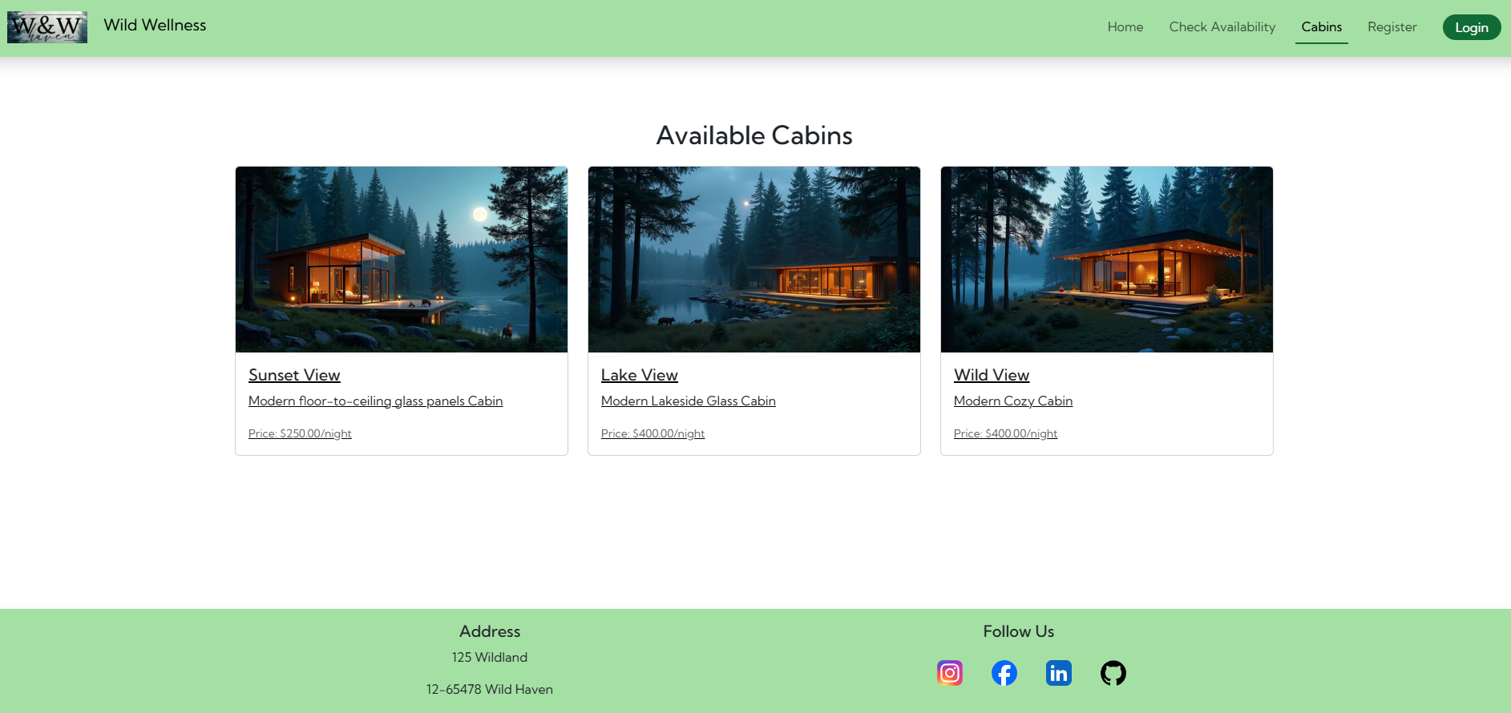1511x713 pixels.
Task: Open Check Availability in navbar
Action: (1222, 27)
